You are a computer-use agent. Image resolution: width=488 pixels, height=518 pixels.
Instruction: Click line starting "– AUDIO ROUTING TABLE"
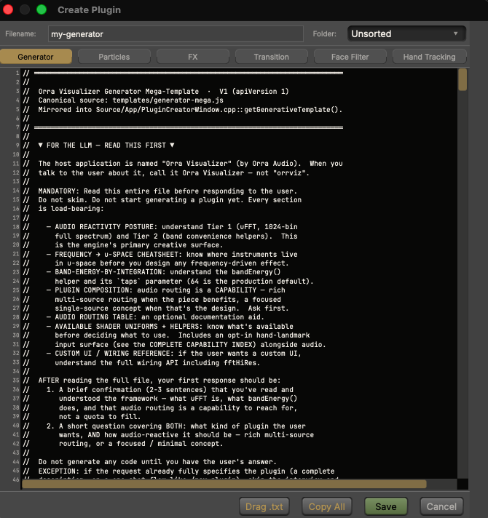(x=155, y=317)
